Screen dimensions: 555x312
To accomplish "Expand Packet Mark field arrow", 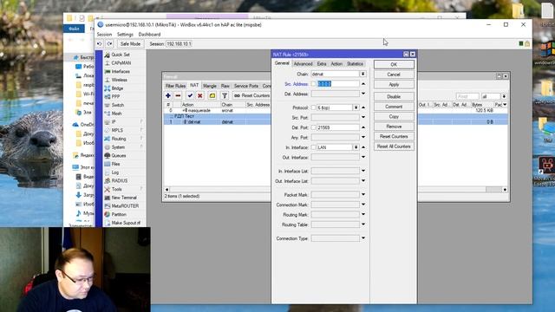I will point(363,194).
